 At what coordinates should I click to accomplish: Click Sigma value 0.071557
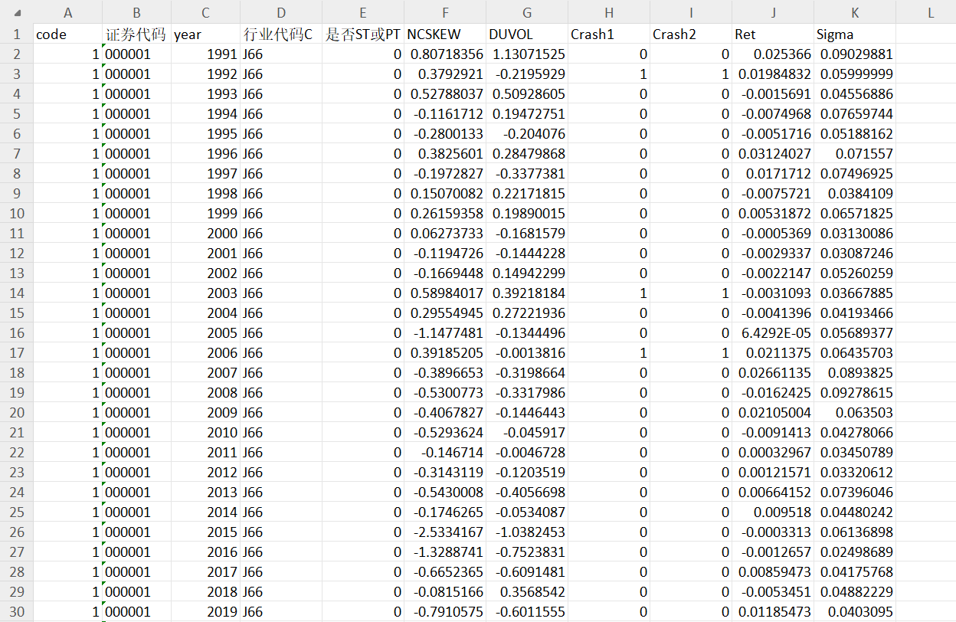[855, 154]
